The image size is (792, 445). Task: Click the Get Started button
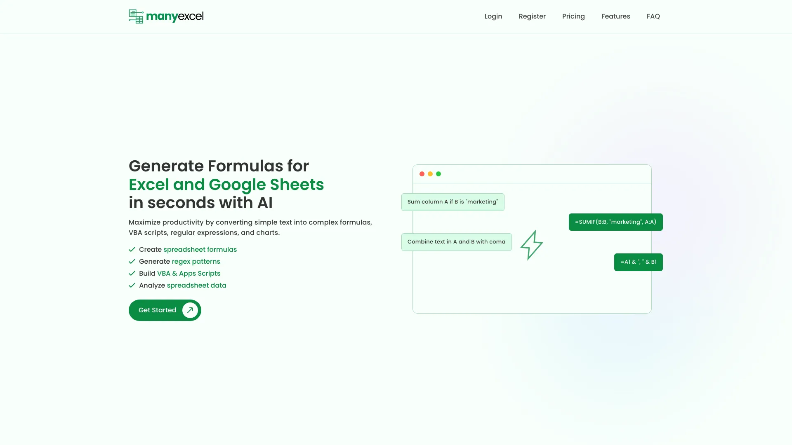tap(165, 310)
